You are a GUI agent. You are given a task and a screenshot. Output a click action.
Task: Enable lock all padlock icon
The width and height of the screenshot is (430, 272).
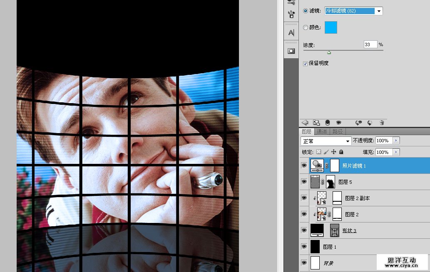pyautogui.click(x=341, y=152)
